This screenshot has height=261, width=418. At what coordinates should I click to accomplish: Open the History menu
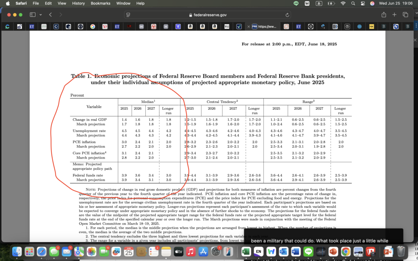pyautogui.click(x=78, y=3)
